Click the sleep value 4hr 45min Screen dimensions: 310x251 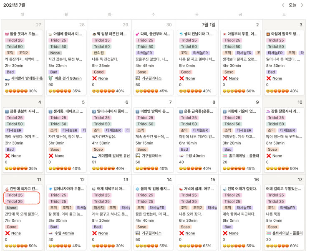coord(144,66)
